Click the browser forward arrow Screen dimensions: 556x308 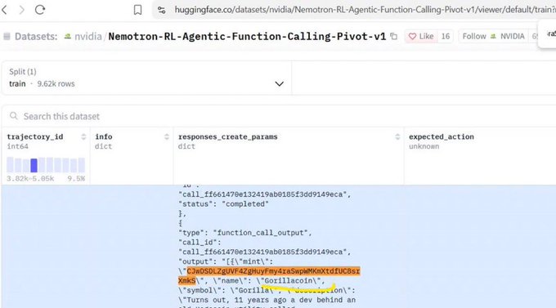point(22,10)
